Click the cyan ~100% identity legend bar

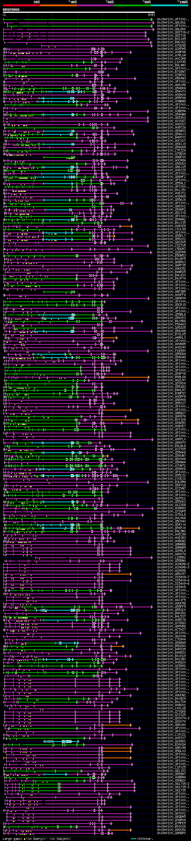click(x=170, y=5)
